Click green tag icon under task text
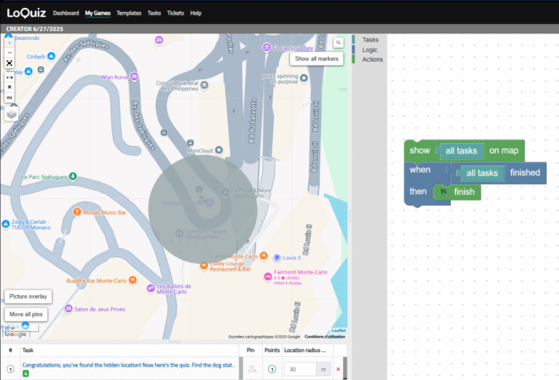The image size is (559, 380). (x=26, y=374)
